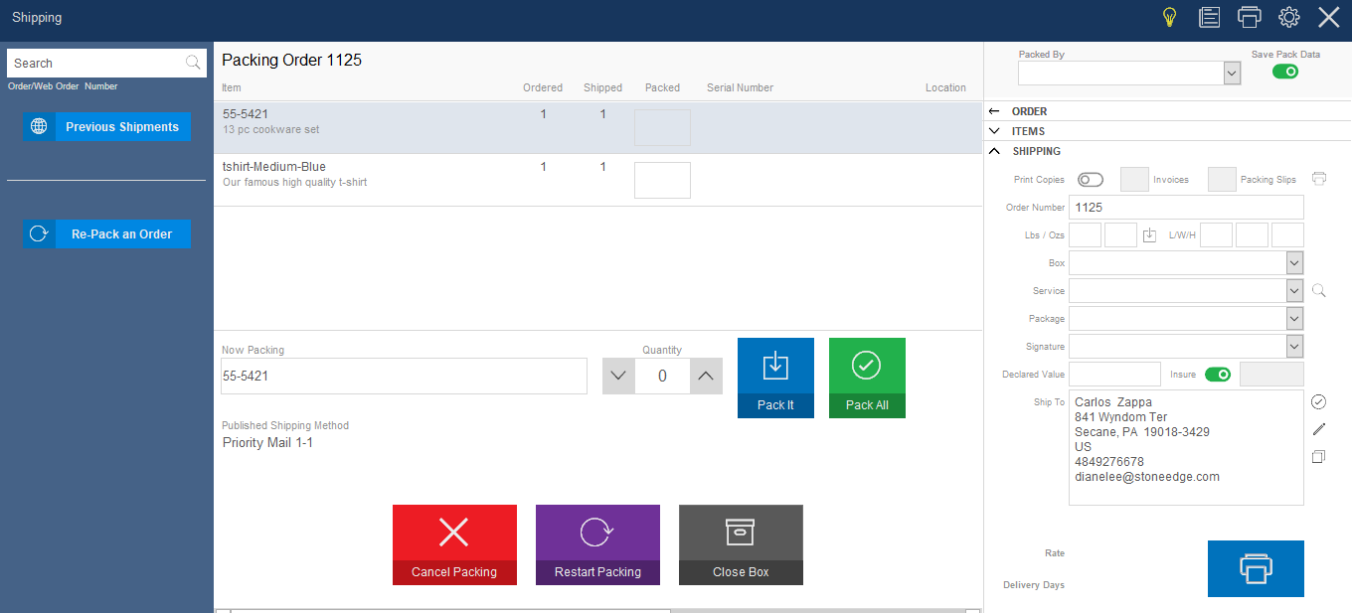Click the verify address checkmark icon

click(x=1319, y=402)
